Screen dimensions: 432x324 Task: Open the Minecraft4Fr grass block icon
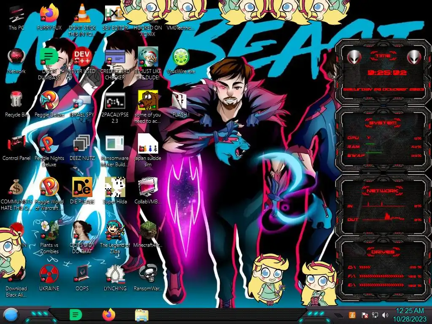tap(148, 235)
